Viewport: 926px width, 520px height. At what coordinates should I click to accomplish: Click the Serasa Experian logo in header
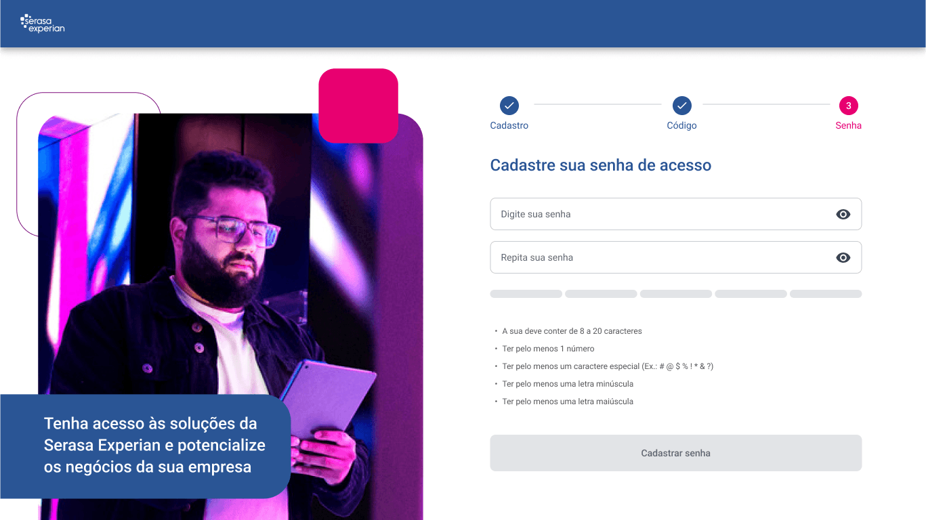coord(42,24)
